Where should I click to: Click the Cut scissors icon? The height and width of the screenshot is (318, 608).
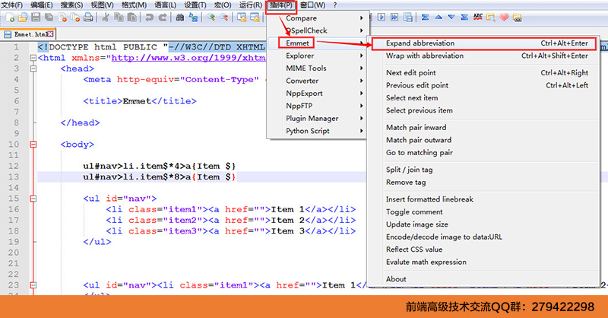pos(106,17)
